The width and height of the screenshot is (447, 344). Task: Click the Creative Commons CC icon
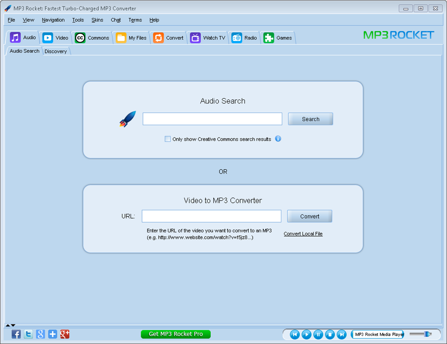[x=80, y=38]
